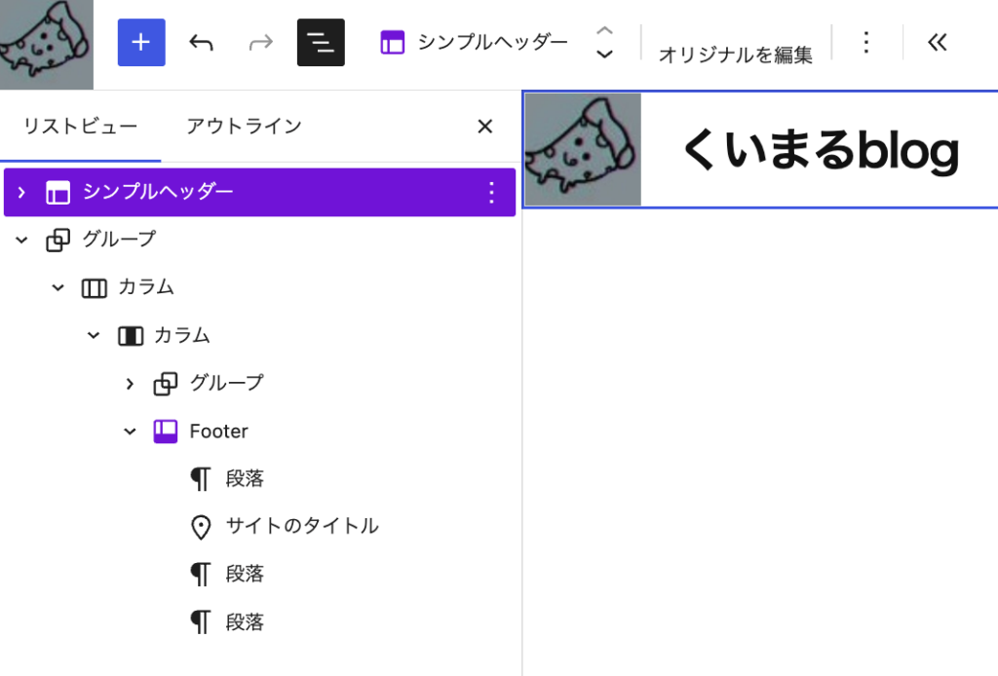The image size is (998, 676).
Task: Move the block down with the down chevron
Action: 604,55
